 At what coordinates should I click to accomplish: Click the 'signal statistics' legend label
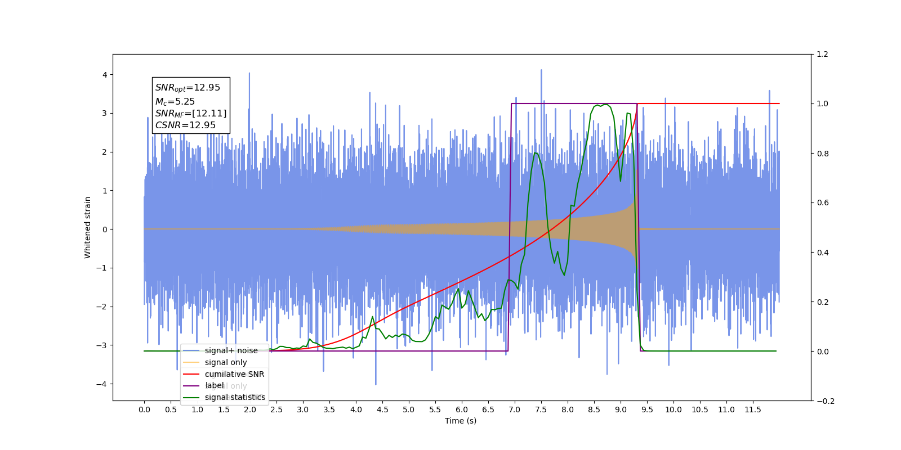pyautogui.click(x=235, y=397)
